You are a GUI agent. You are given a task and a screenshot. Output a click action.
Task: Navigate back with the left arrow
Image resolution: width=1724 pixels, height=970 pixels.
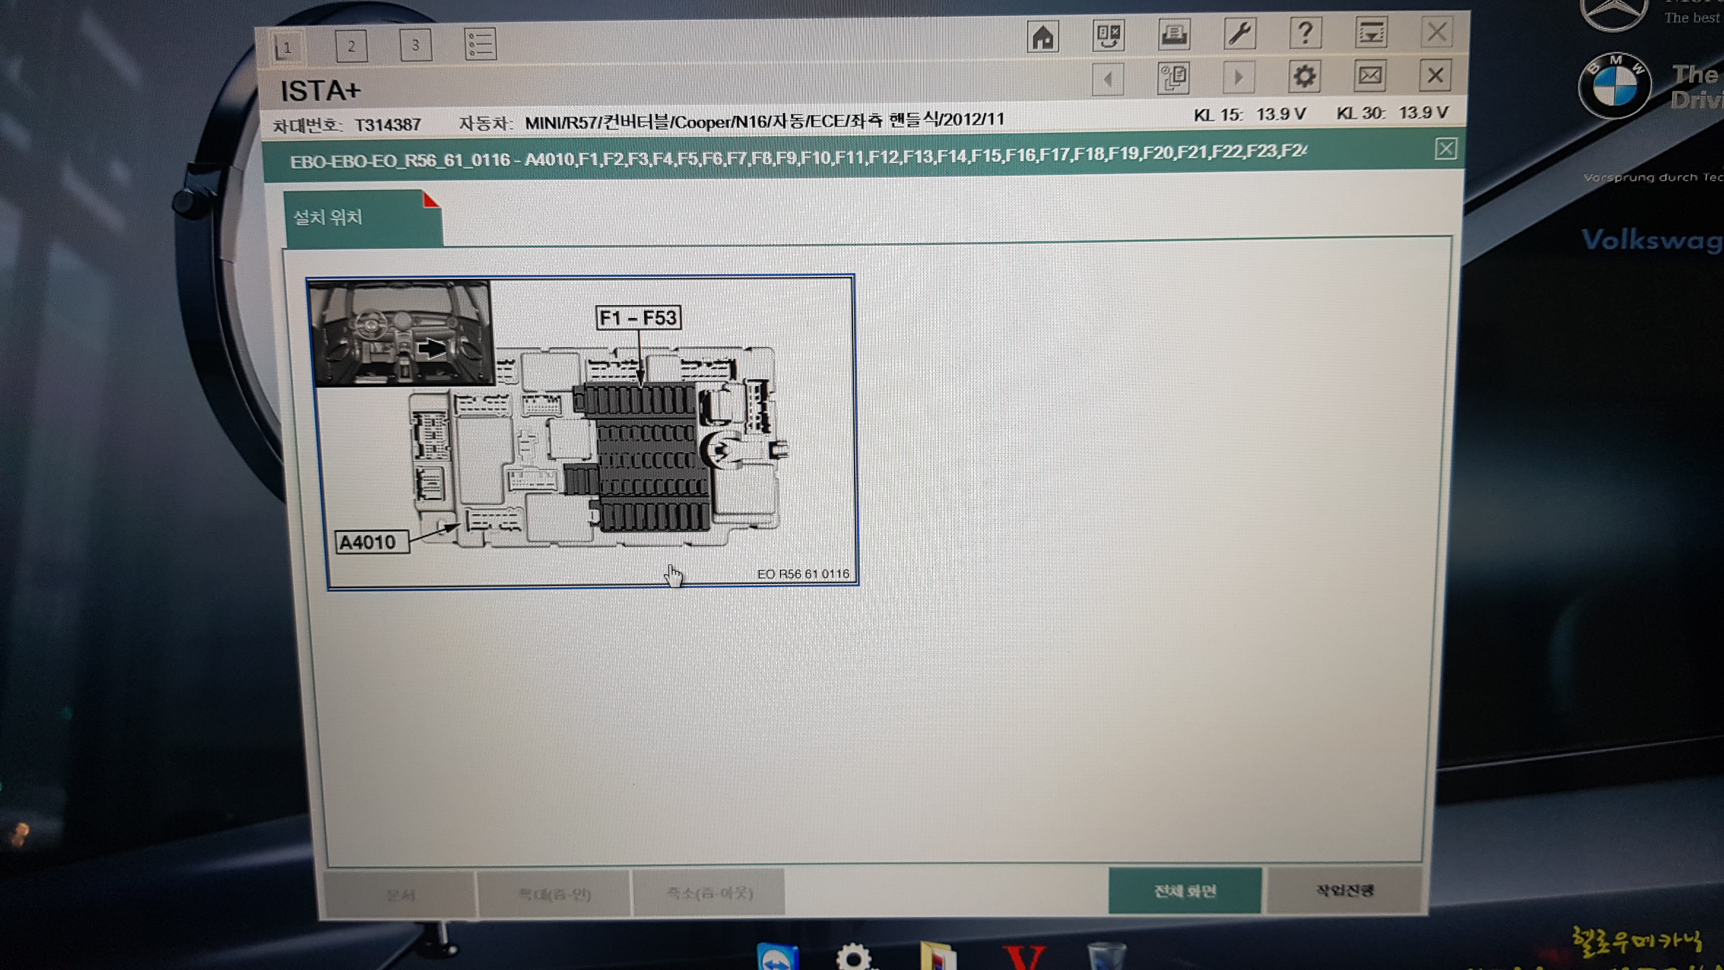pyautogui.click(x=1108, y=79)
